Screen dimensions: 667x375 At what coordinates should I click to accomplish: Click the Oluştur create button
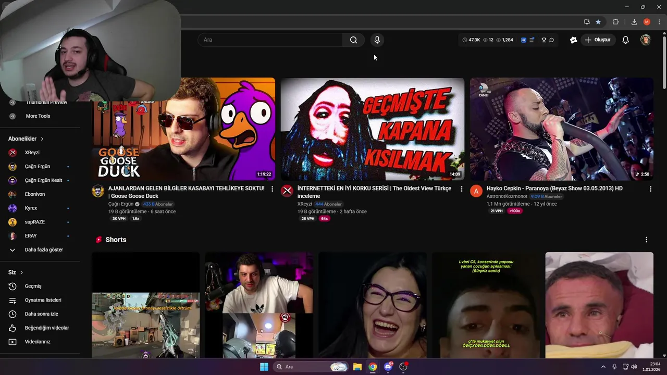[598, 40]
